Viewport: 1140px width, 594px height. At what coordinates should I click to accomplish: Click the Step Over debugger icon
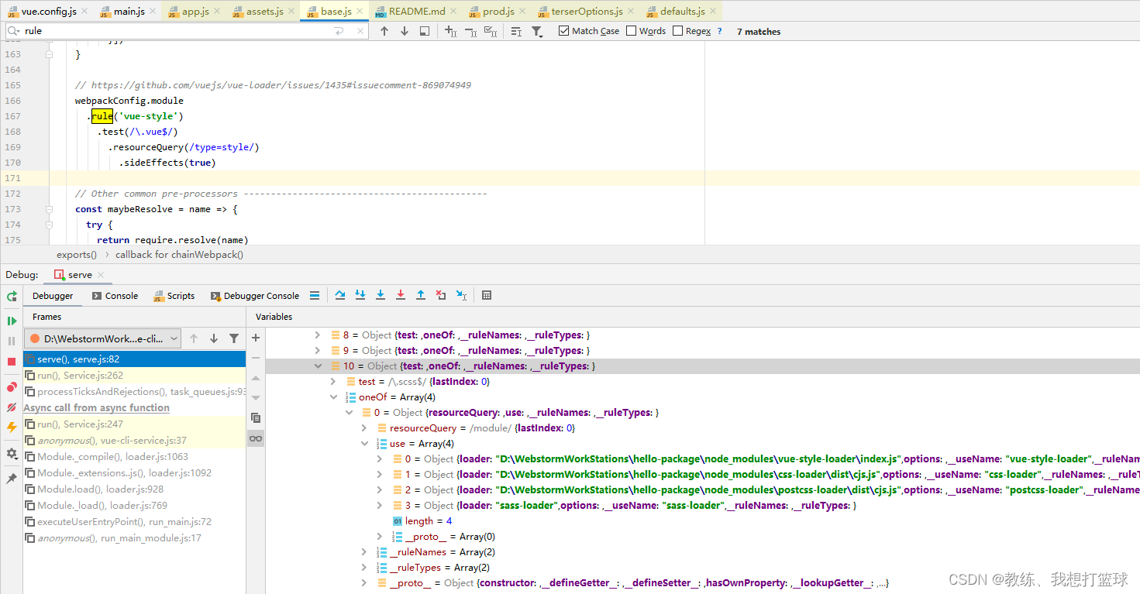340,295
